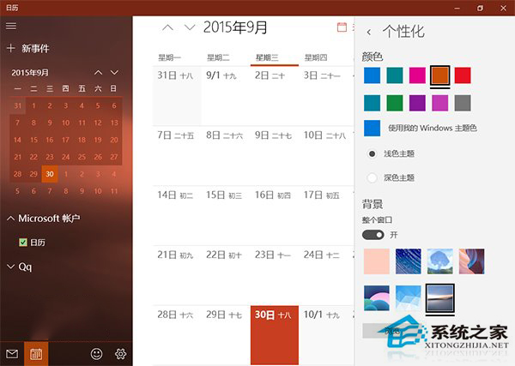Collapse the Microsoft 帐户 section
Screen dimensions: 515x366
point(44,219)
